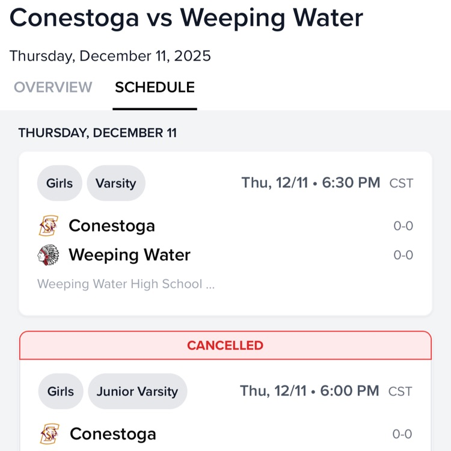Tap the Junior Varsity level tag
Screen dimensions: 451x451
pos(137,391)
